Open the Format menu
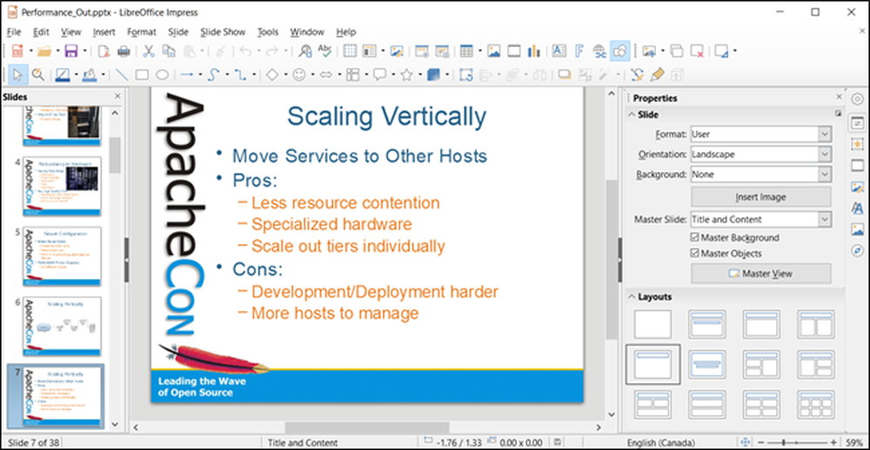870x450 pixels. click(142, 32)
